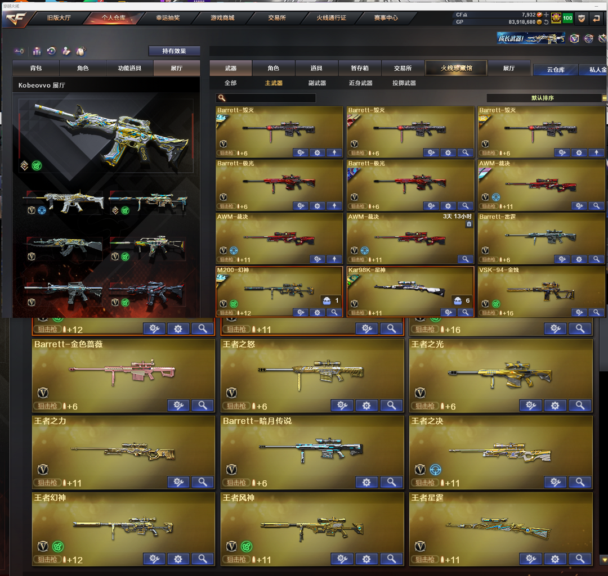
Task: Select the 功能道具 tab in the left panel
Action: (x=129, y=68)
